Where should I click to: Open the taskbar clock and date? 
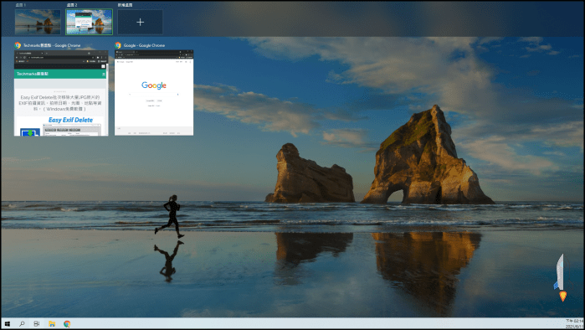pos(574,323)
